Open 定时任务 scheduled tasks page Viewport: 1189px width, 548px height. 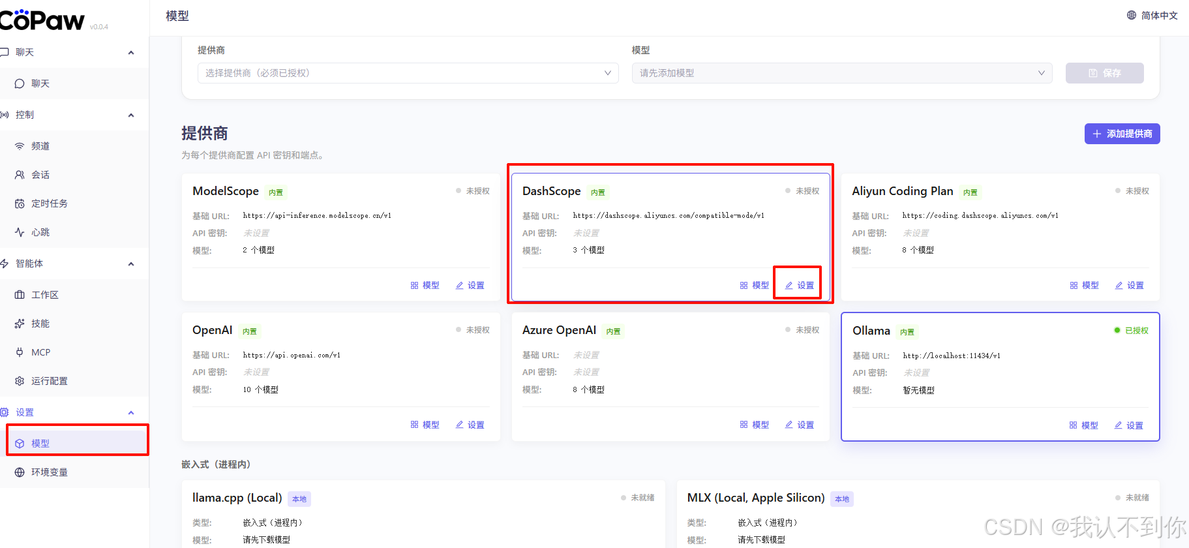[74, 204]
